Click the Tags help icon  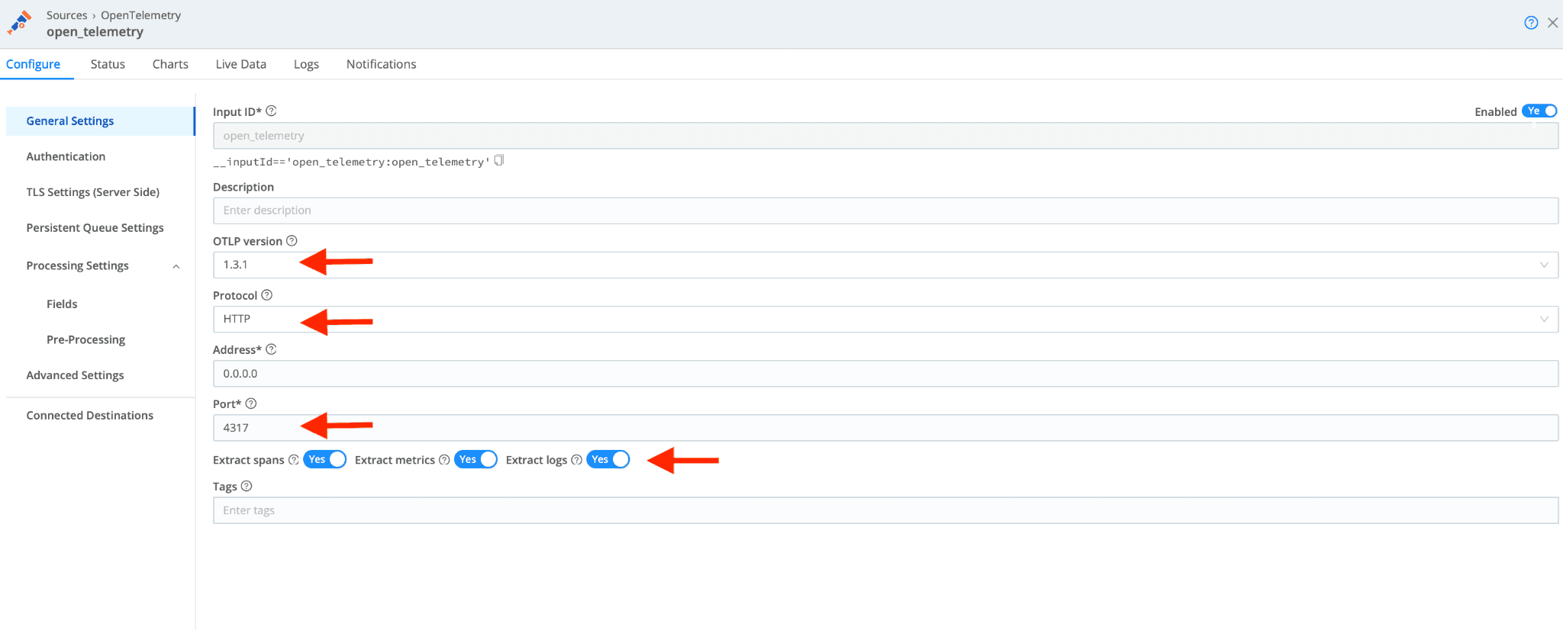coord(247,486)
